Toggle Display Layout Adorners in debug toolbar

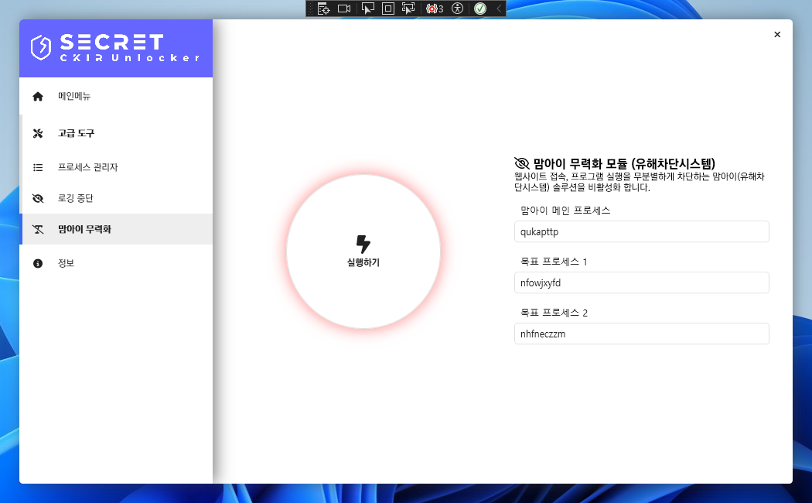point(388,9)
